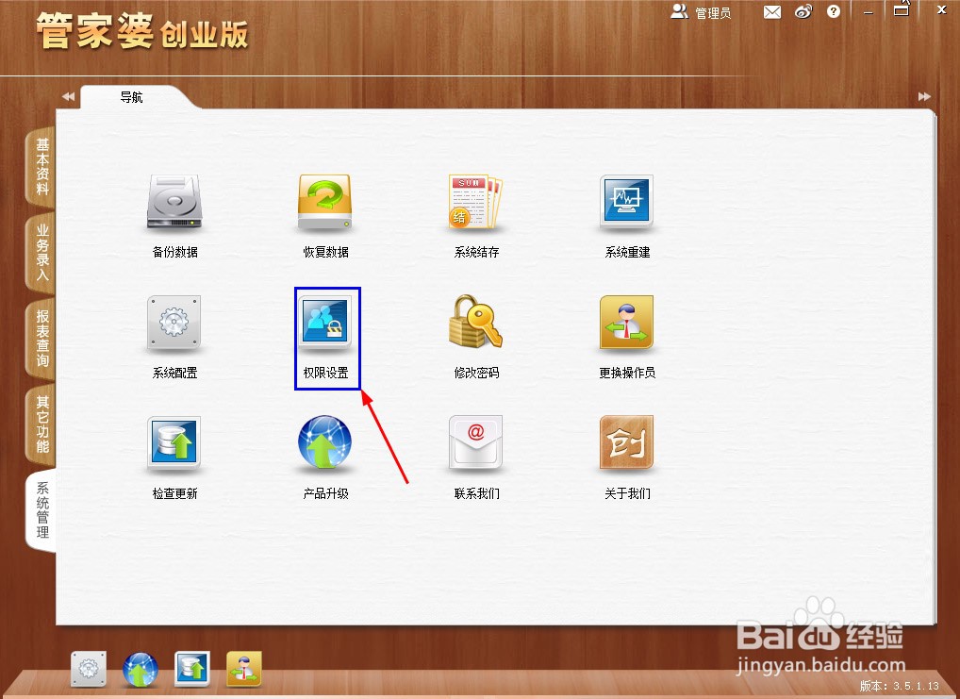Screen dimensions: 960x699
Task: Select the 系统管理 side tab
Action: click(41, 509)
